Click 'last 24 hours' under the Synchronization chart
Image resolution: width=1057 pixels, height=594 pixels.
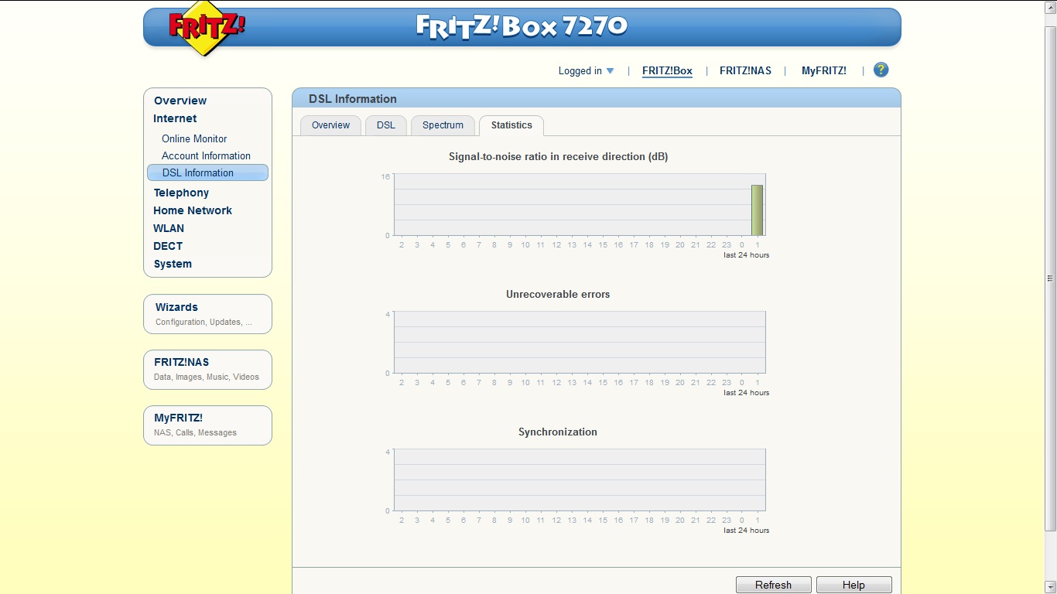point(746,531)
